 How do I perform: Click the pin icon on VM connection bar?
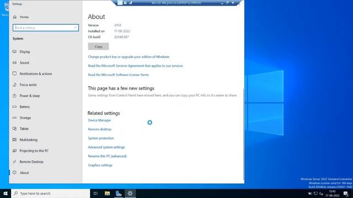(x=120, y=3)
